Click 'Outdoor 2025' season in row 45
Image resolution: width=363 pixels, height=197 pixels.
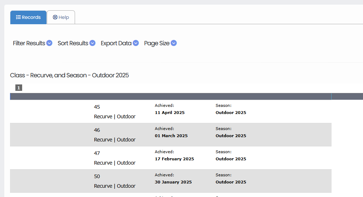click(231, 113)
